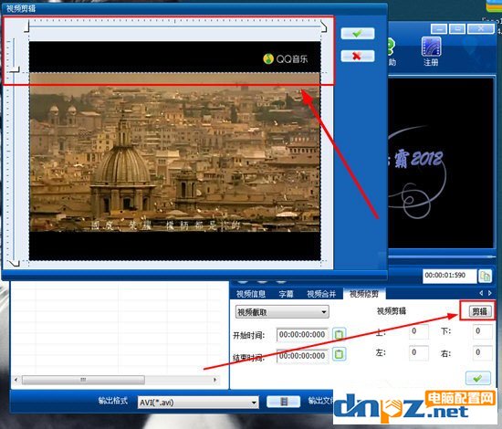Open the 注册 register icon
Screen dimensions: 502x429
[x=431, y=51]
